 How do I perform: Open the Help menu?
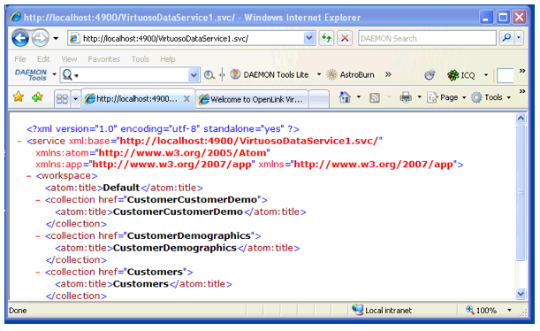coord(168,59)
